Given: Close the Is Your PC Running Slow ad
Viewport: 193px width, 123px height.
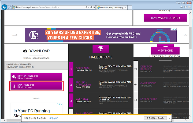Looking at the screenshot, I should click(61, 104).
